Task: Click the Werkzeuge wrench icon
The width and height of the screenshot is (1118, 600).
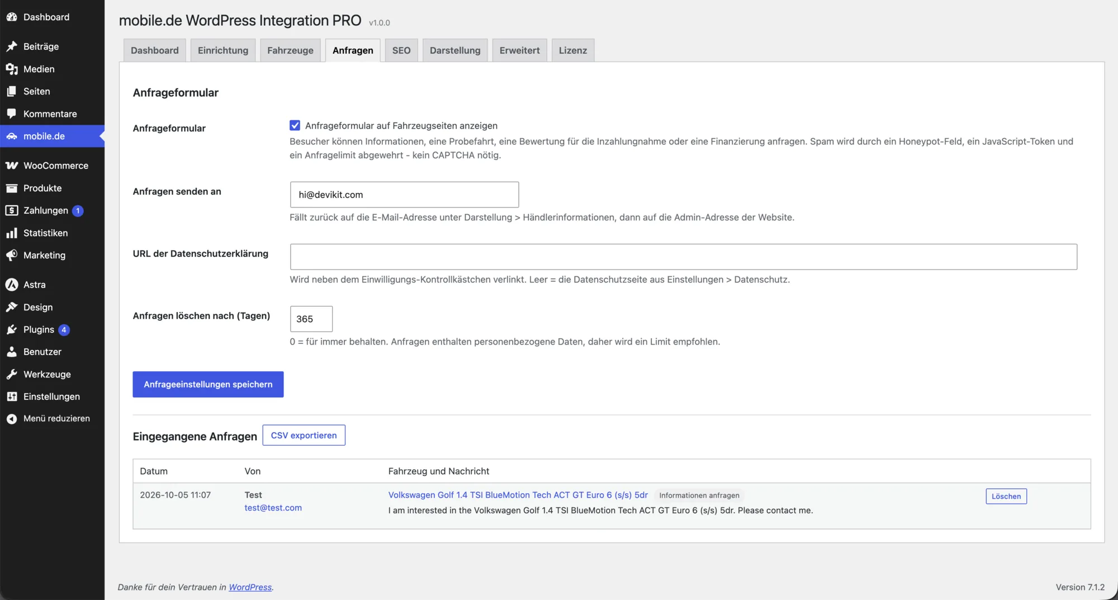Action: pyautogui.click(x=12, y=374)
